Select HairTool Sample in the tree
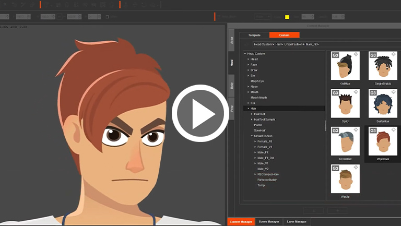This screenshot has width=401, height=226. coord(264,120)
